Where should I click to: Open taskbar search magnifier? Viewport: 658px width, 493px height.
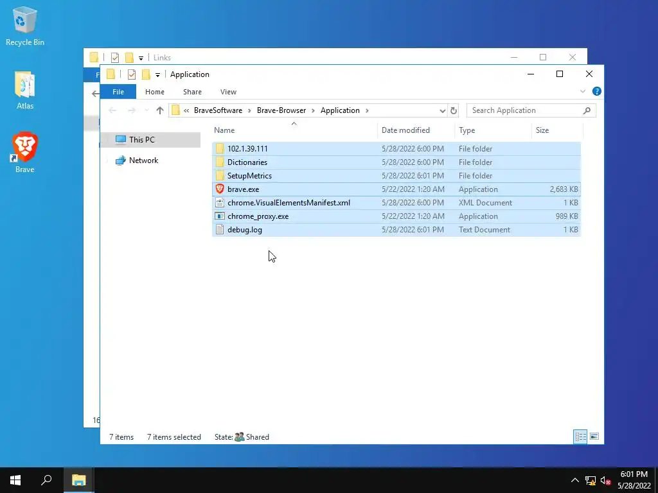[x=46, y=480]
